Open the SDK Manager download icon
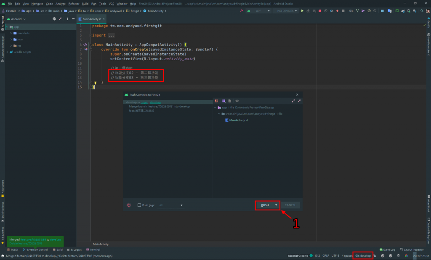This screenshot has width=431, height=260. (x=415, y=11)
